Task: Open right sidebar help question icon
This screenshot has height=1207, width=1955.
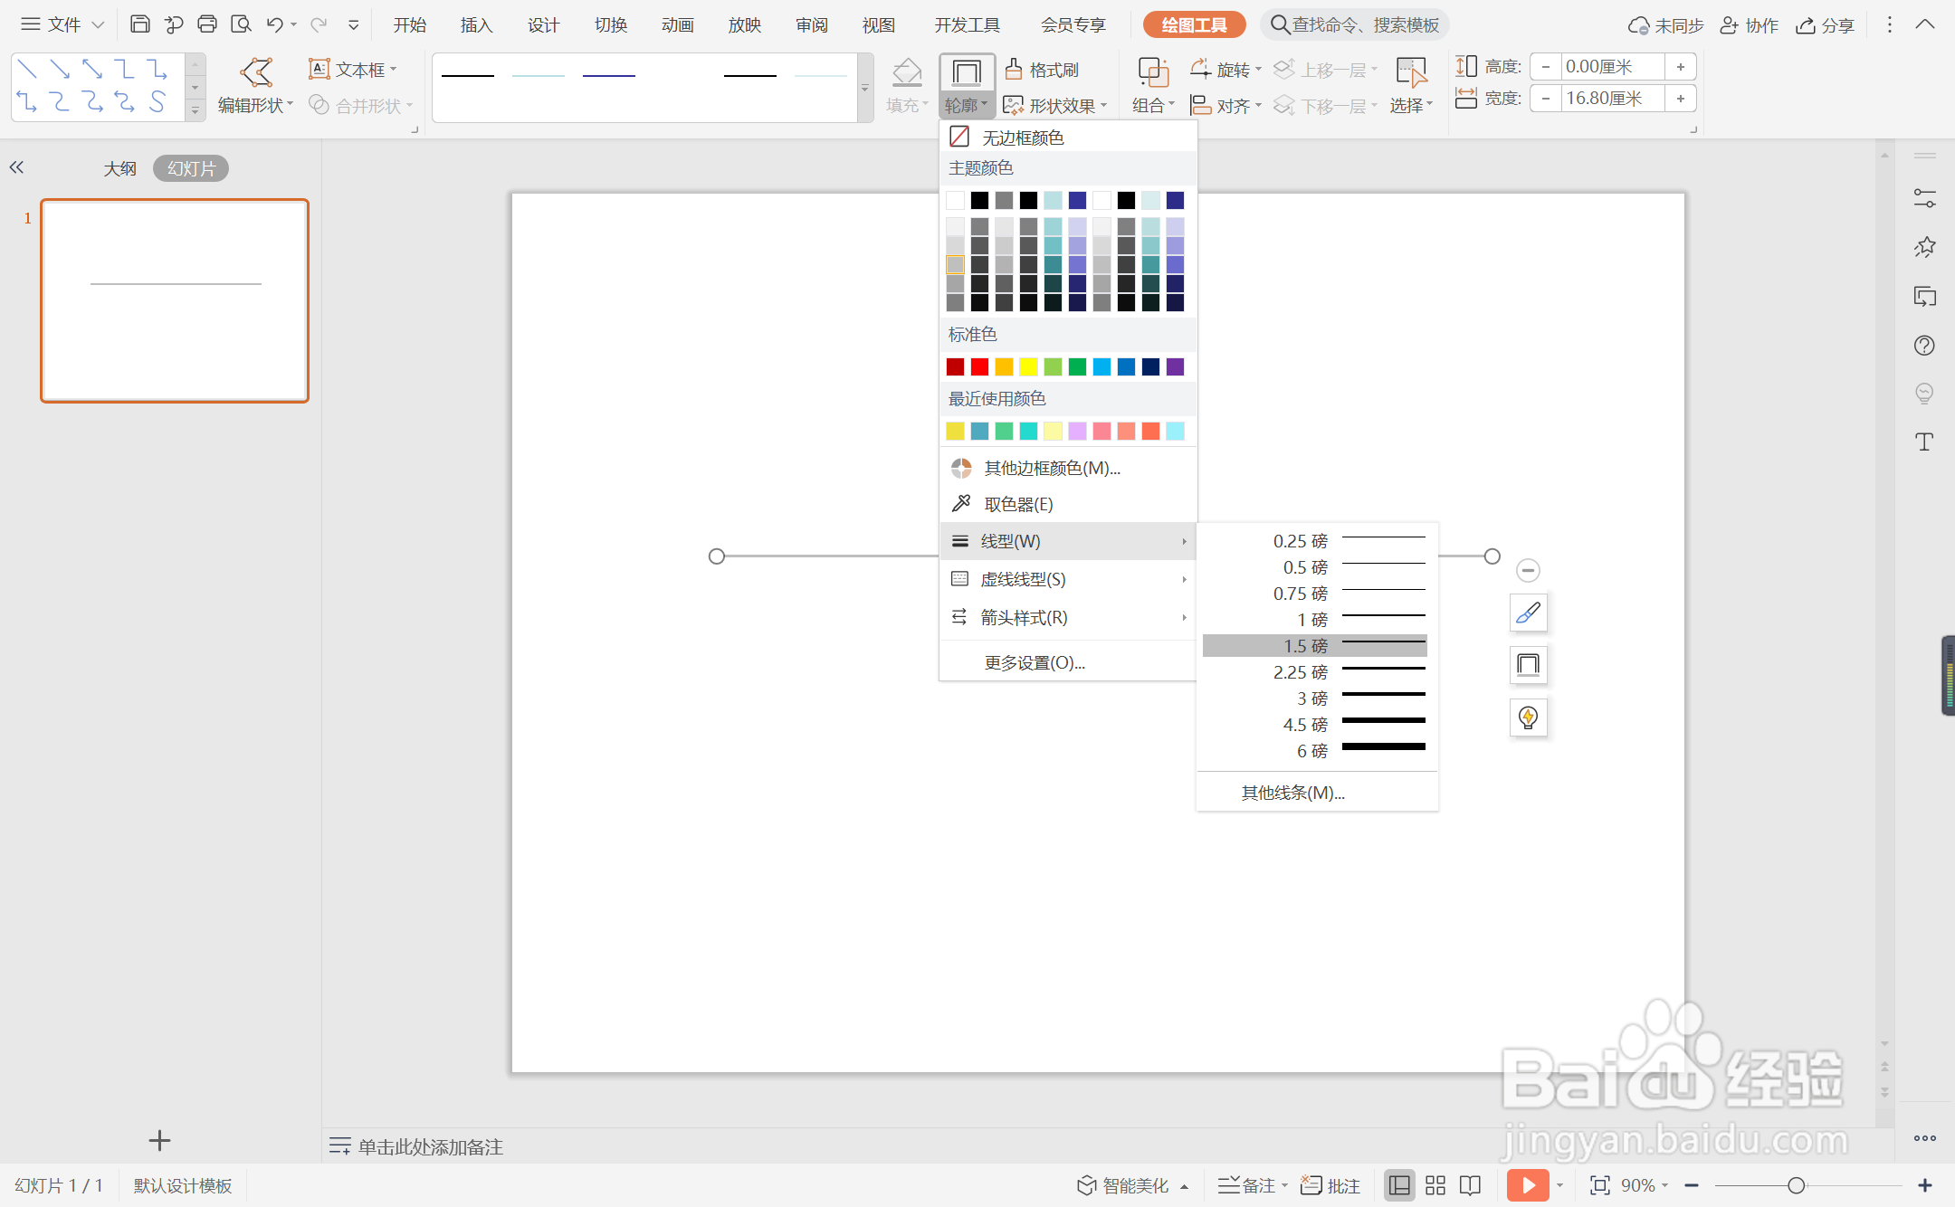Action: (x=1924, y=345)
